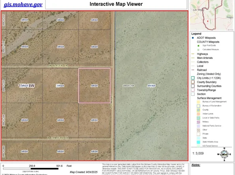Click the 1:3,009 map scale value
Image resolution: width=235 pixels, height=175 pixels.
coord(198,153)
